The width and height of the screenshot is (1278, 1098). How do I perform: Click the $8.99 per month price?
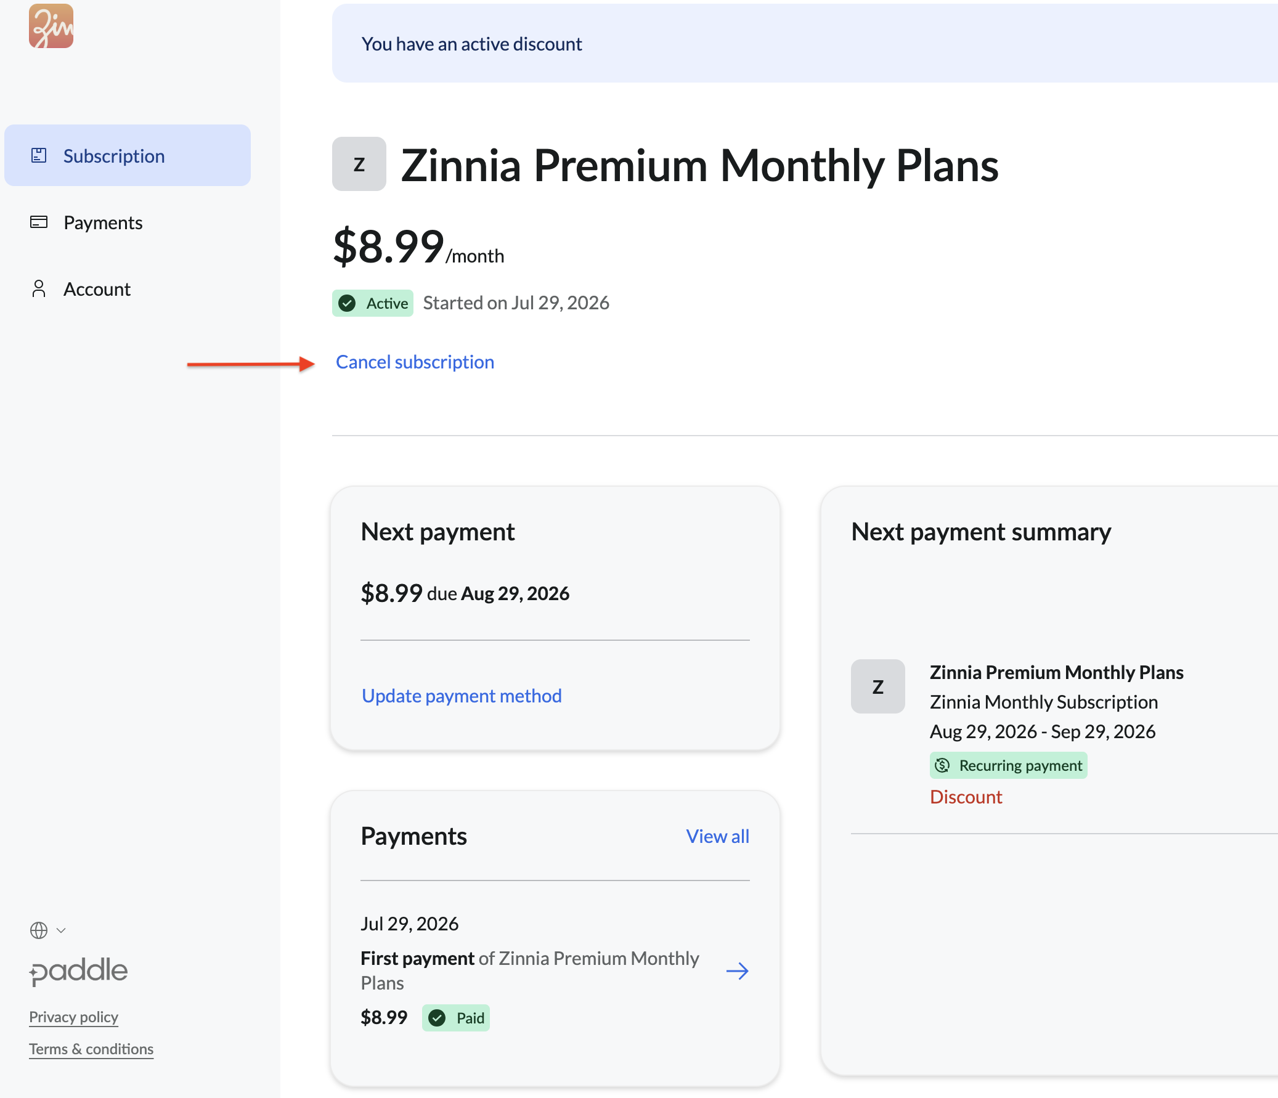pos(419,246)
